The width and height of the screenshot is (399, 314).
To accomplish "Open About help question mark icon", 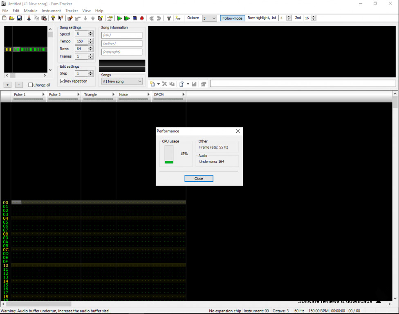I will pyautogui.click(x=53, y=18).
